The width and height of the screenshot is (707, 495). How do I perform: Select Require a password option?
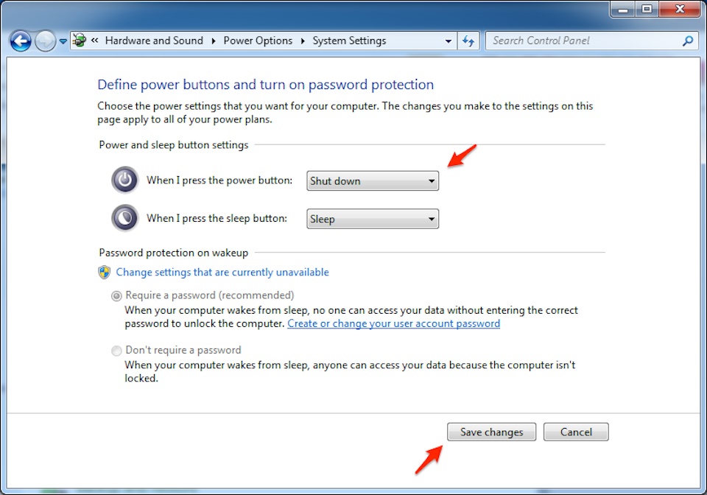point(116,296)
